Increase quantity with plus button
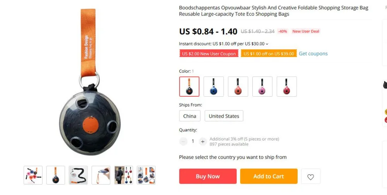387x195 pixels. pos(203,142)
